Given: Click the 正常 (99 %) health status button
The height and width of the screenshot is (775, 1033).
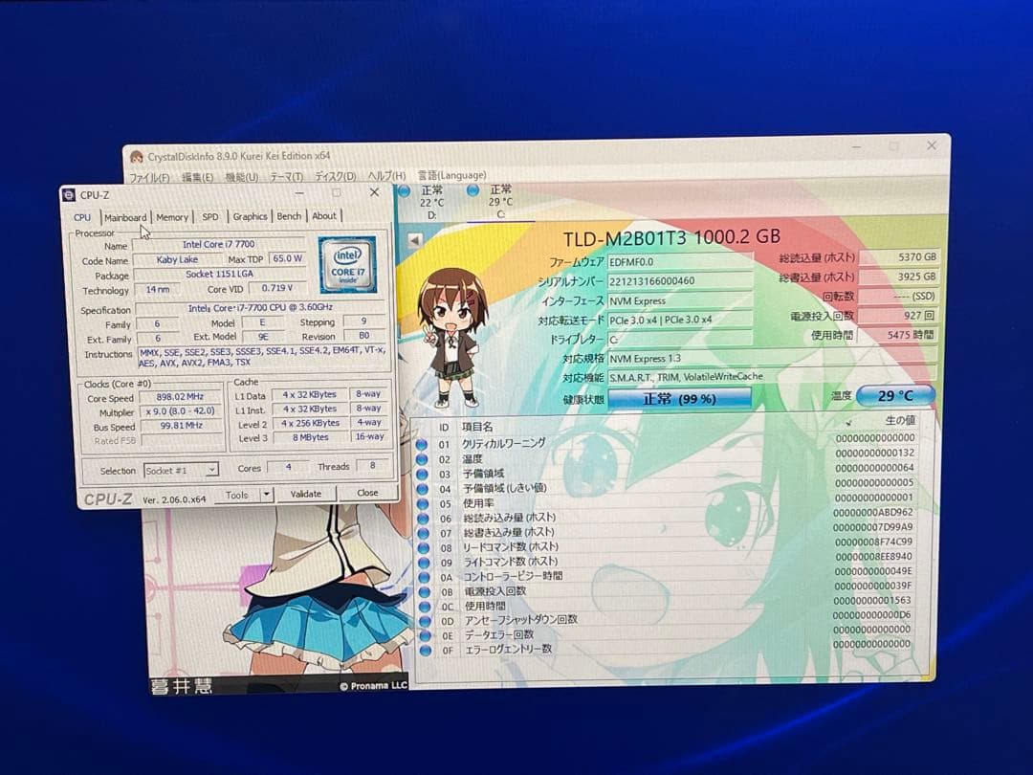Looking at the screenshot, I should point(679,399).
